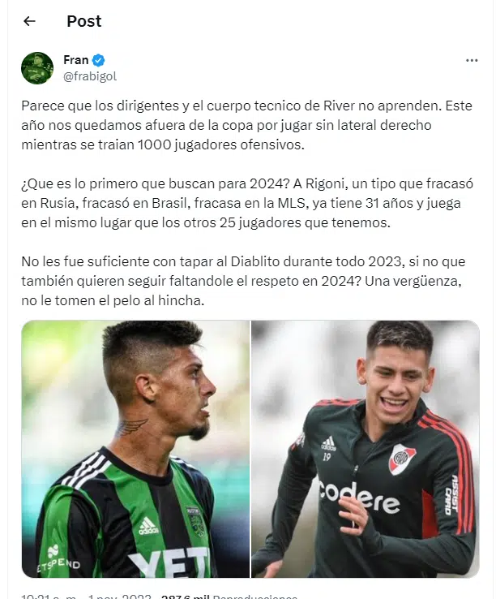496x599 pixels.
Task: Click the post date timestamp at bottom
Action: [x=86, y=597]
